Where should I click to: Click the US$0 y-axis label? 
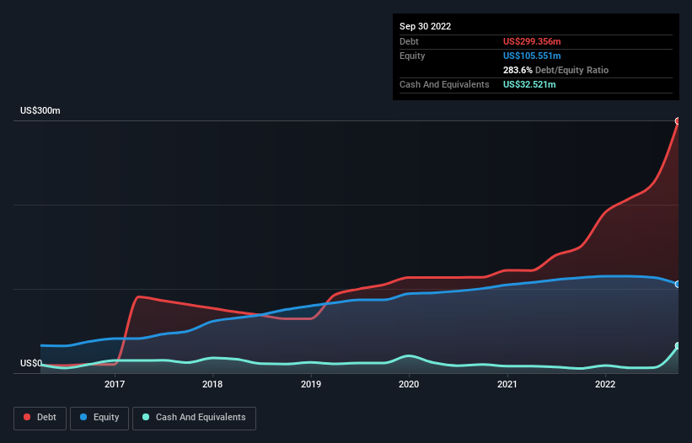[31, 363]
